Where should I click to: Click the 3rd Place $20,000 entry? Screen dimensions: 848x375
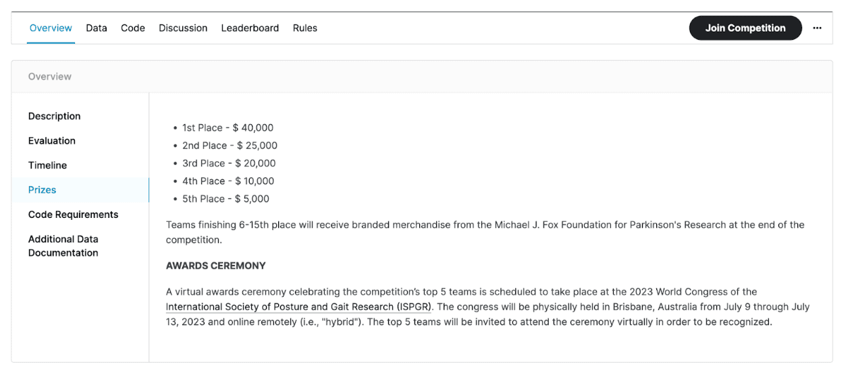pyautogui.click(x=229, y=163)
